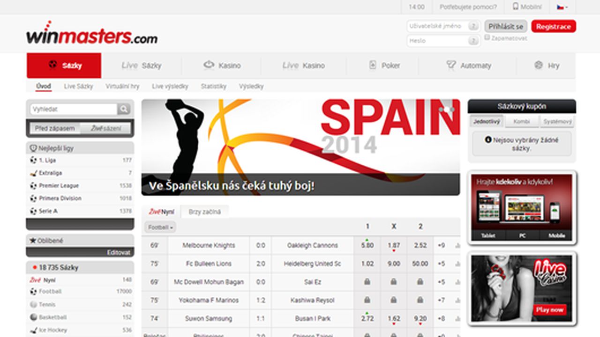Expand +9 more bets for Melbourne Knights

click(441, 245)
